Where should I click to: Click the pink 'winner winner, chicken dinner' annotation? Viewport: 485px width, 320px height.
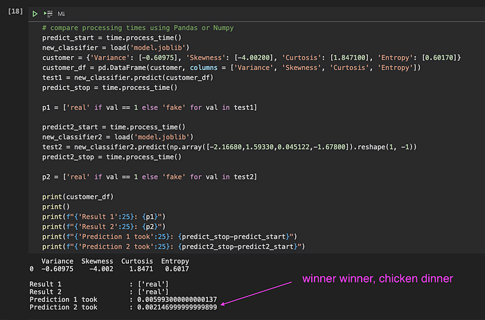[378, 279]
